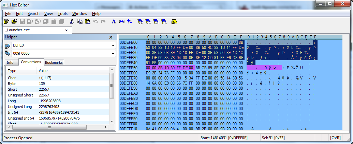Viewport: 353px width, 144px height.
Task: Click the go-to-address arrow icon beside DEFE0F
Action: coord(8,46)
